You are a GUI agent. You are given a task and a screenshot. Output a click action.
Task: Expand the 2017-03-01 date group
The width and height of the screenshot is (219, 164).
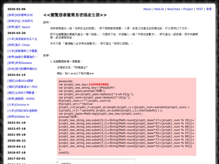click(x=17, y=159)
